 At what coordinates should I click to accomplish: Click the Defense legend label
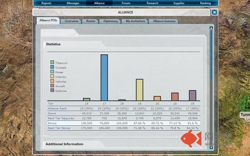point(61,91)
